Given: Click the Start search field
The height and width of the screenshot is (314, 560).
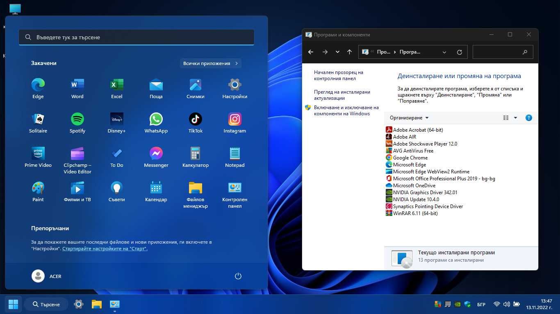Looking at the screenshot, I should coord(137,37).
